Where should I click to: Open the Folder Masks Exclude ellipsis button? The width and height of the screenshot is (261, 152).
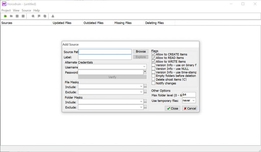pos(145,107)
